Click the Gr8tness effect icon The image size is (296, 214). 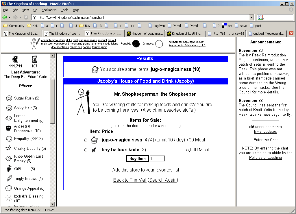pos(9,169)
